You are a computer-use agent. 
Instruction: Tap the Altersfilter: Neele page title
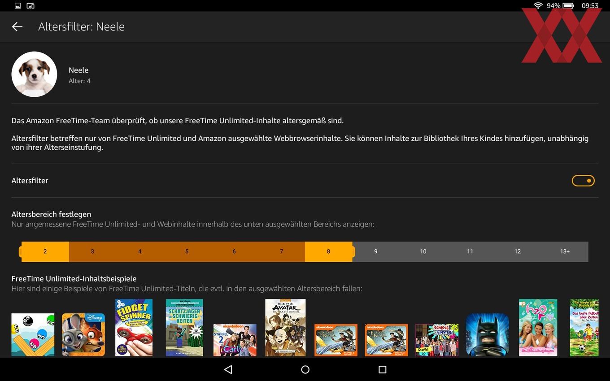click(81, 26)
